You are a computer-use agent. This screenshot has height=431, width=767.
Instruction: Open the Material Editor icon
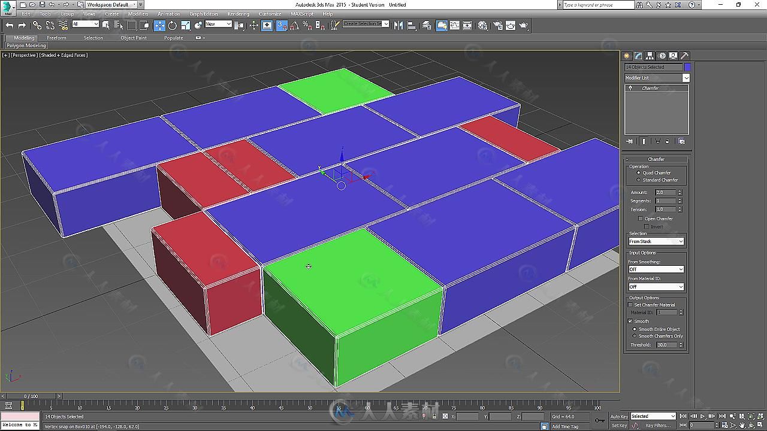tap(483, 25)
